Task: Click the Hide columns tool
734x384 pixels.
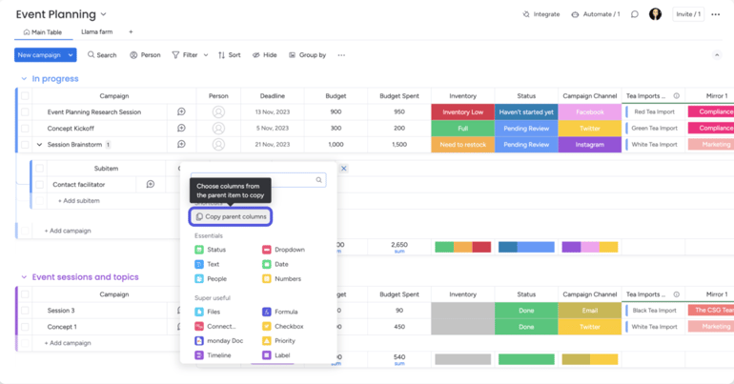Action: pos(265,55)
